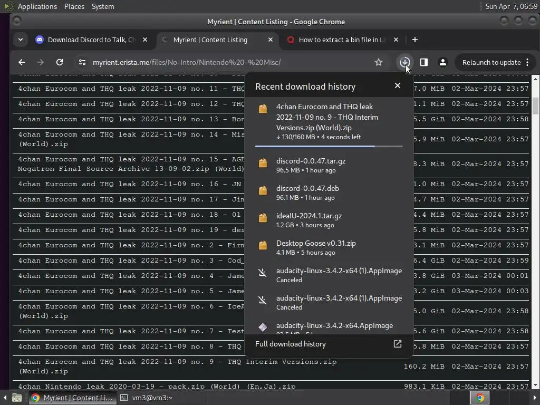The image size is (540, 405).
Task: Open the no. 16 JN leak file link
Action: pyautogui.click(x=130, y=184)
